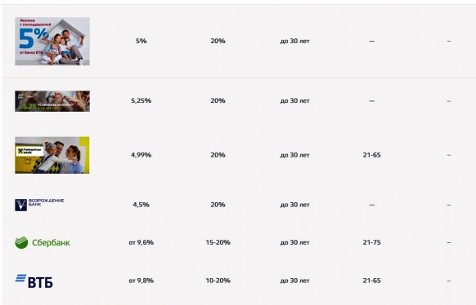Select the 4,5% Возрождение rate
Screen dimensions: 476x305
point(141,205)
